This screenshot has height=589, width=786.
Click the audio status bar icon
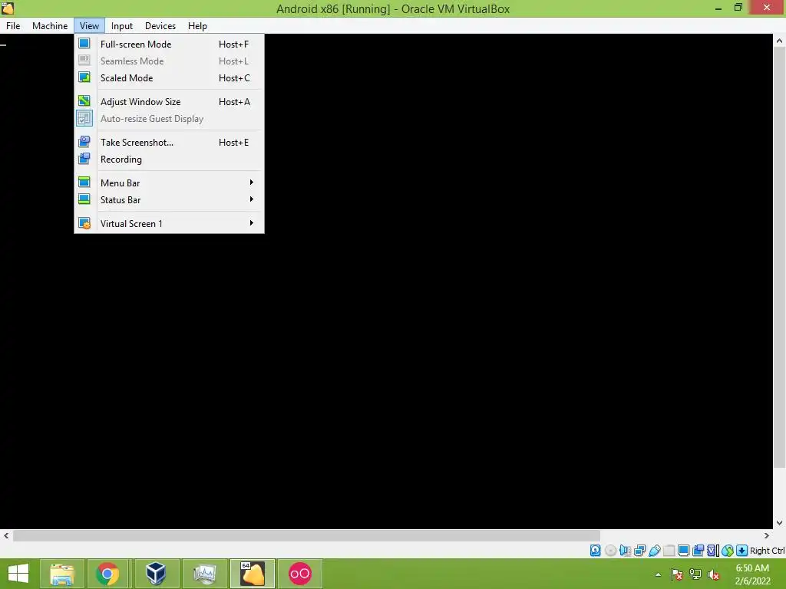(x=625, y=551)
